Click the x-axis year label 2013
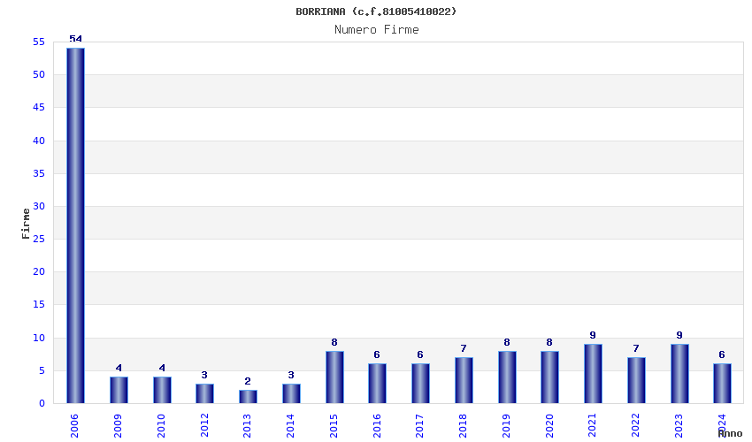The height and width of the screenshot is (442, 752). [x=247, y=426]
